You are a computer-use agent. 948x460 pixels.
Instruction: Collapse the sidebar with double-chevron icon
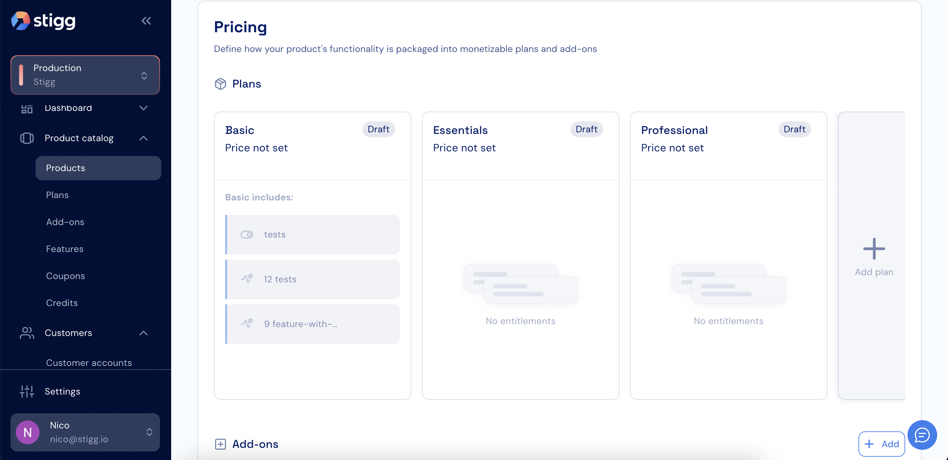coord(146,21)
